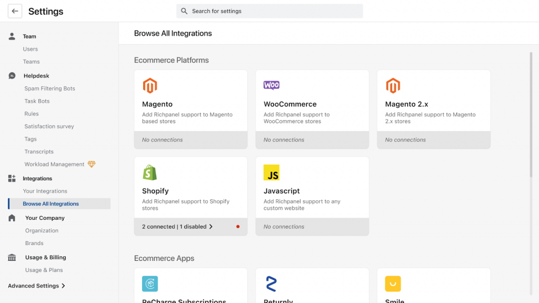The width and height of the screenshot is (539, 303).
Task: Expand Shopify connected stores chevron
Action: pyautogui.click(x=211, y=227)
